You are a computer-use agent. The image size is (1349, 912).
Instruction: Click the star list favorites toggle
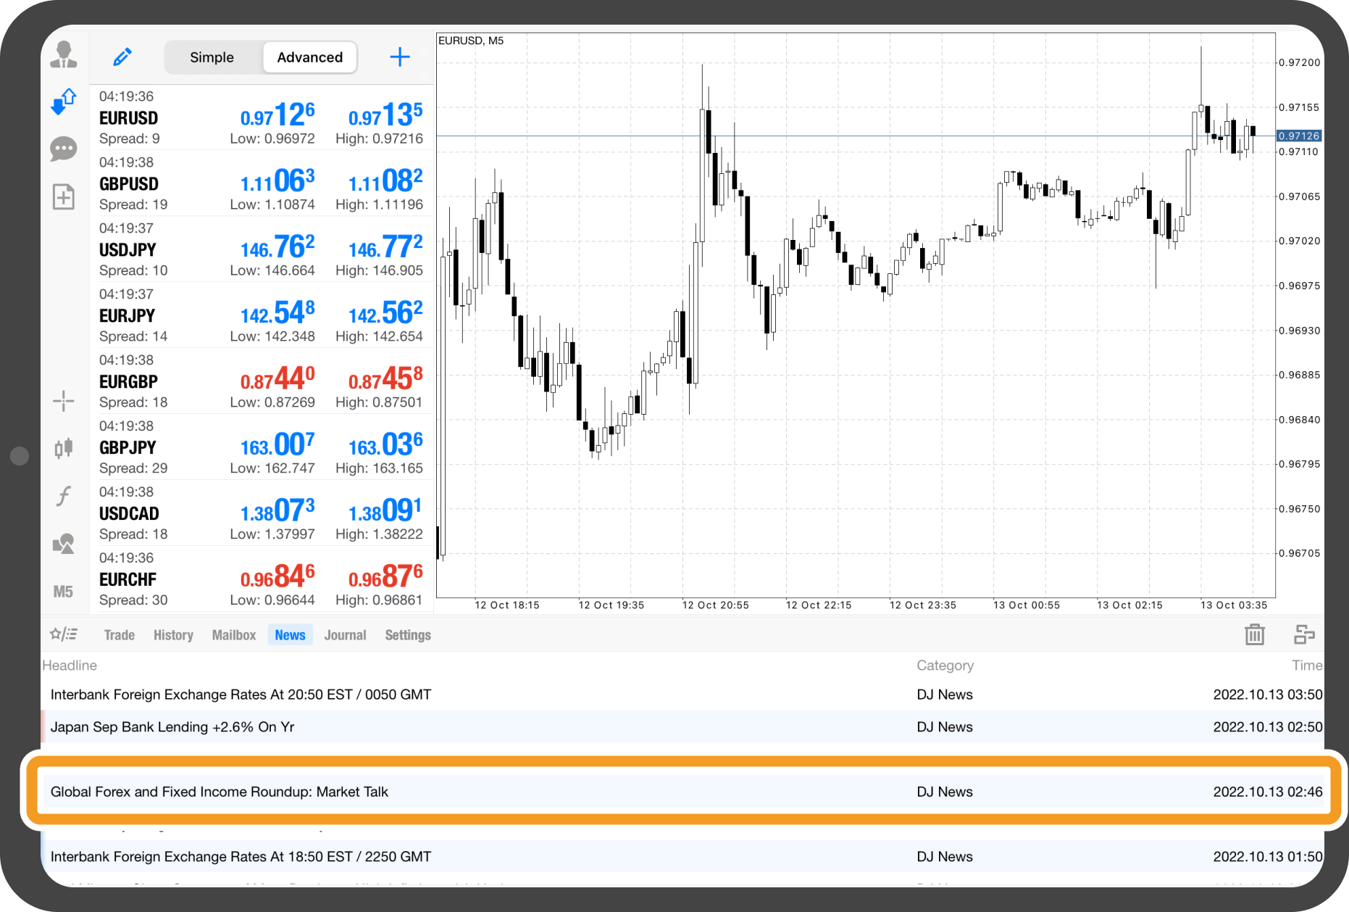click(64, 635)
